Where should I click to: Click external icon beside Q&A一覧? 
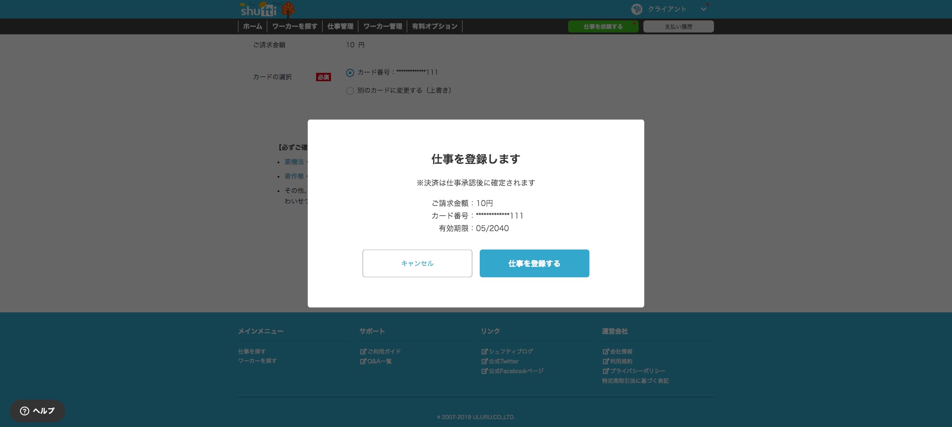(x=363, y=361)
